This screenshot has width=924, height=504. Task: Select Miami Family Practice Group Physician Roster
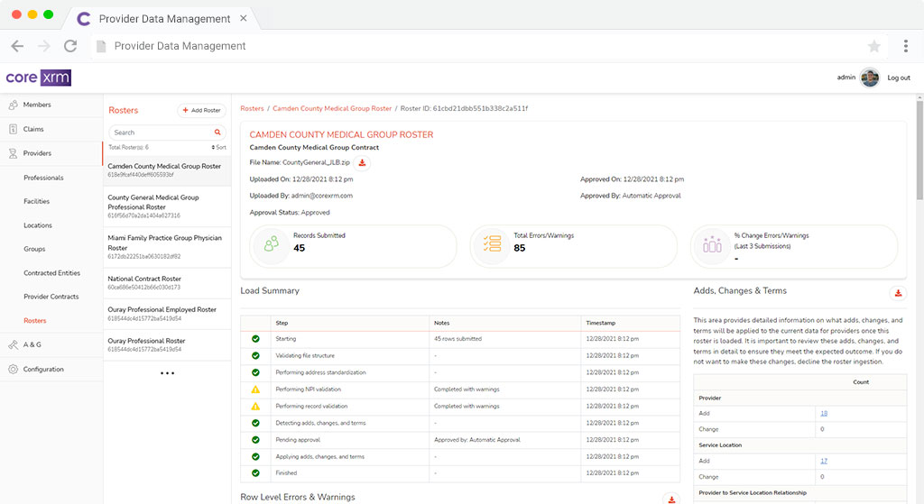pyautogui.click(x=167, y=247)
